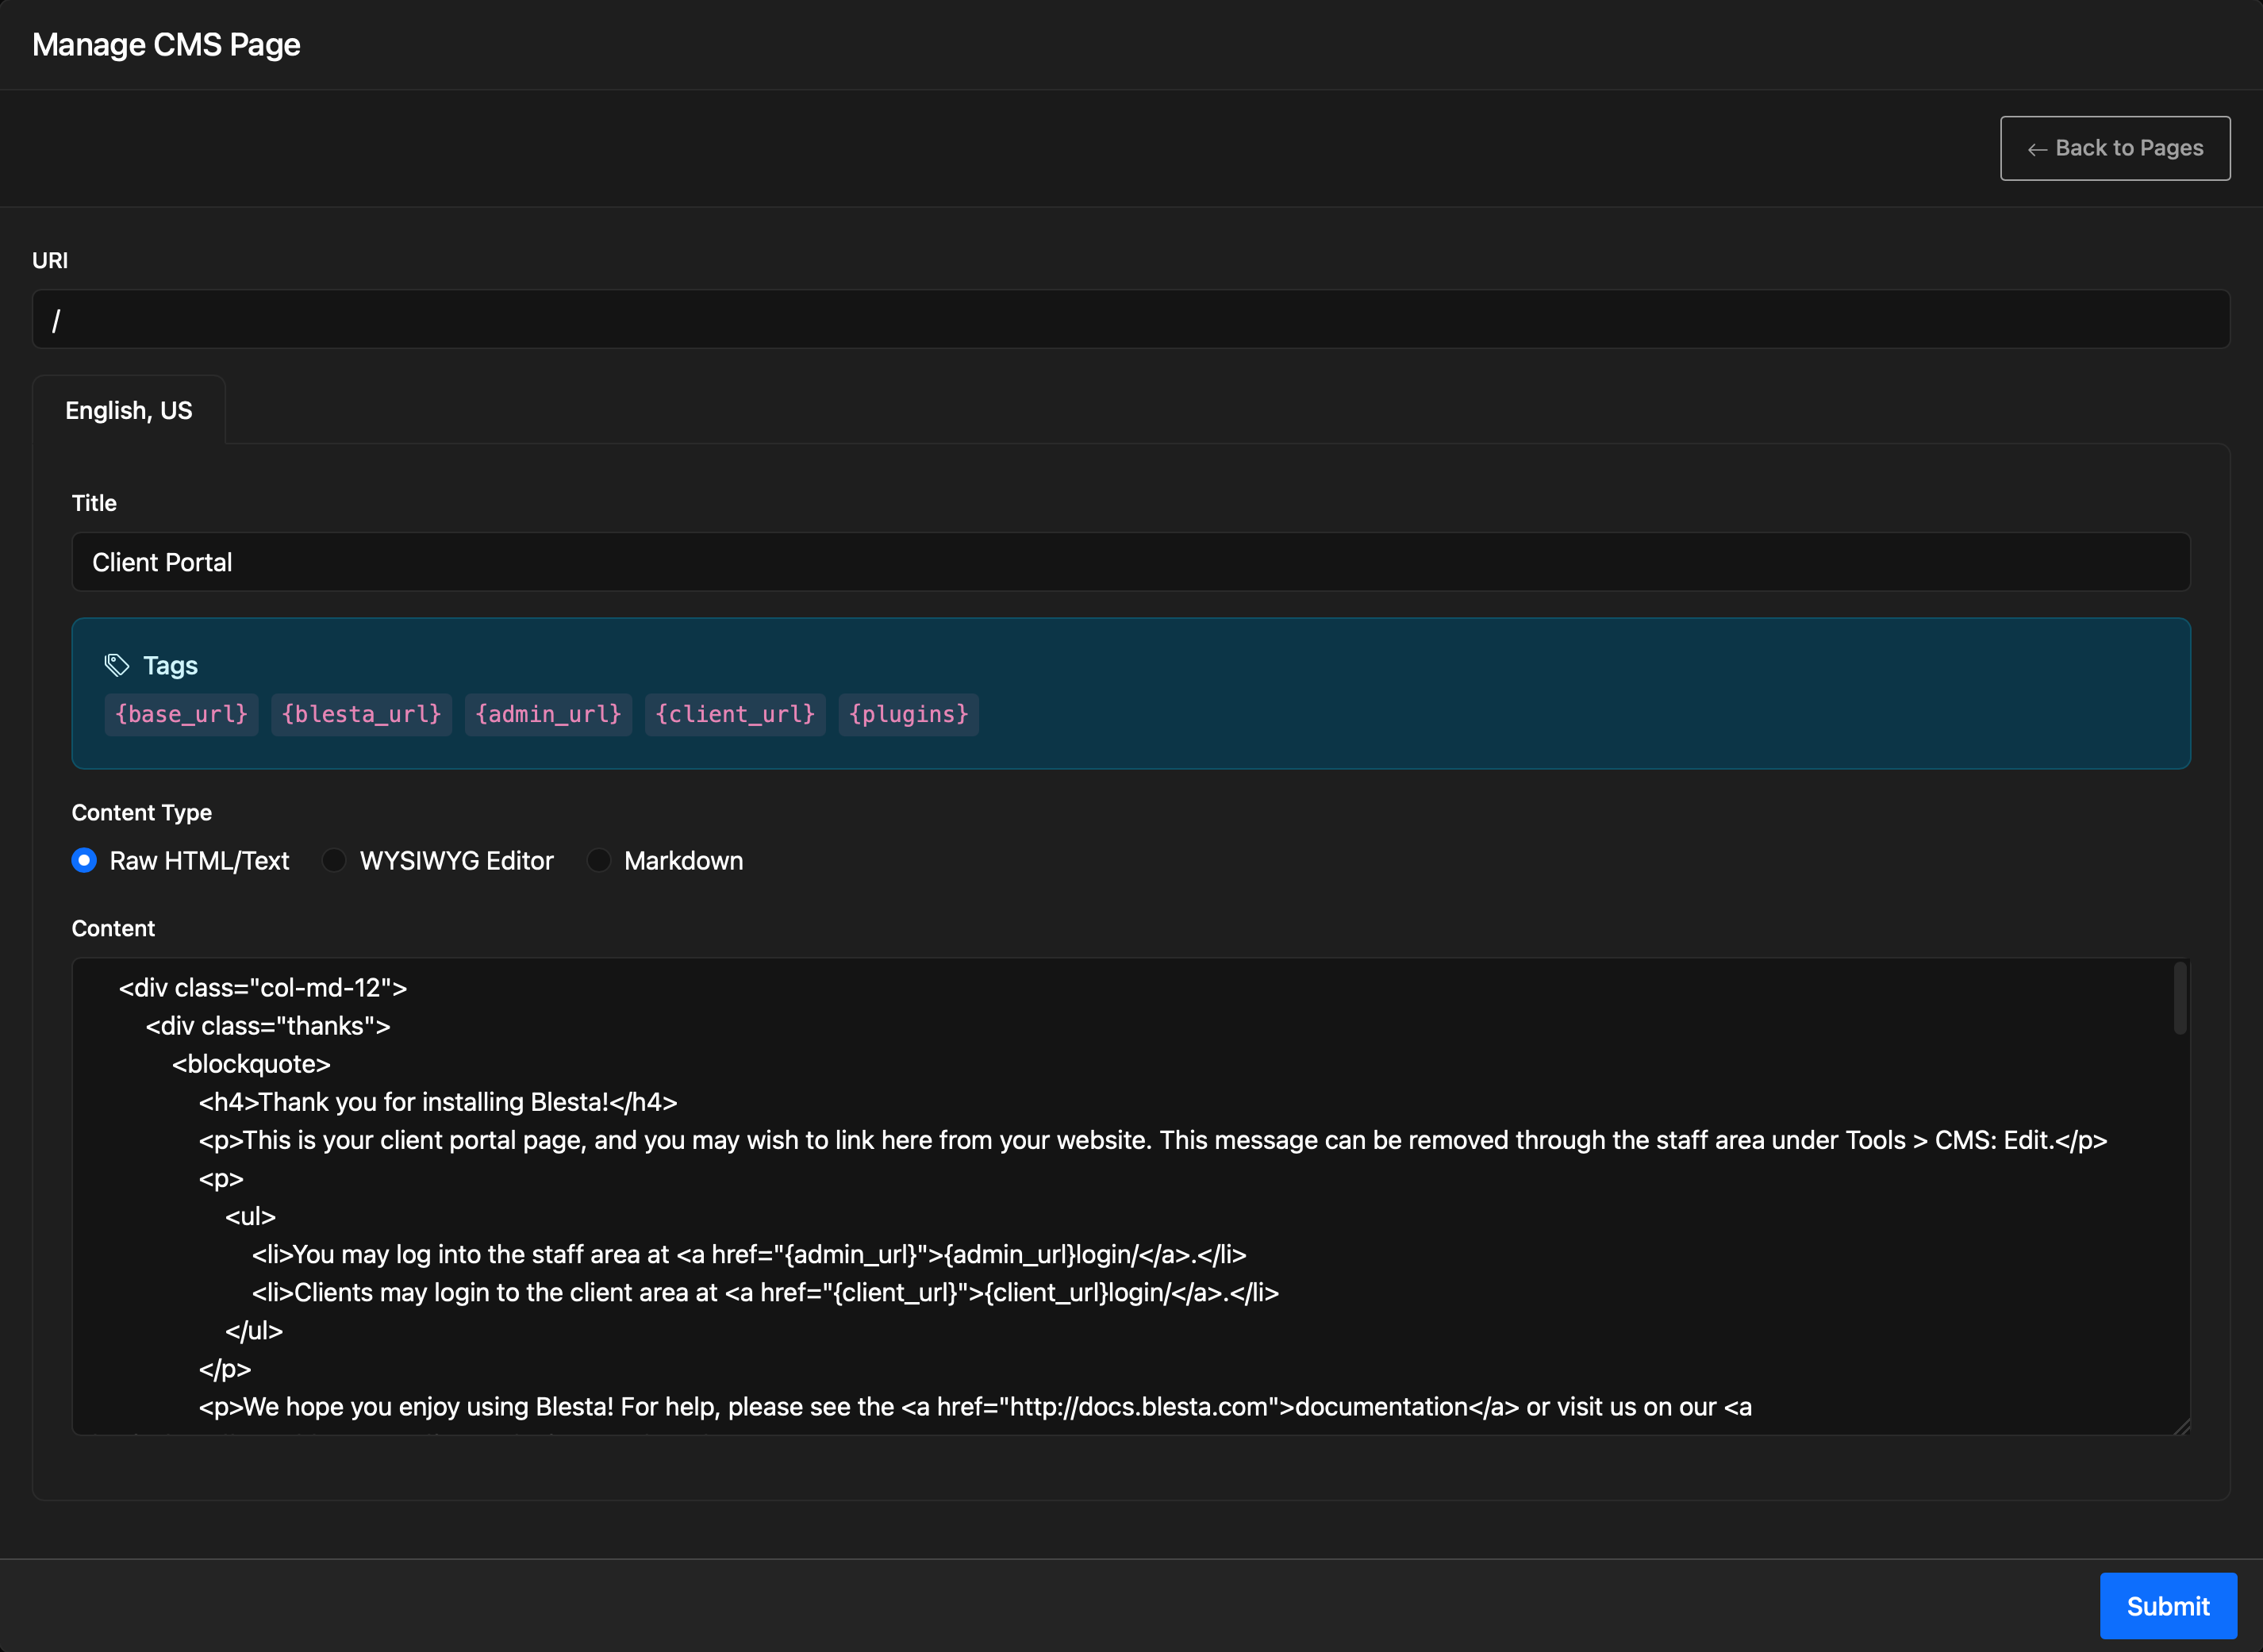The width and height of the screenshot is (2263, 1652).
Task: Click the {blesta_url} tag
Action: pos(361,714)
